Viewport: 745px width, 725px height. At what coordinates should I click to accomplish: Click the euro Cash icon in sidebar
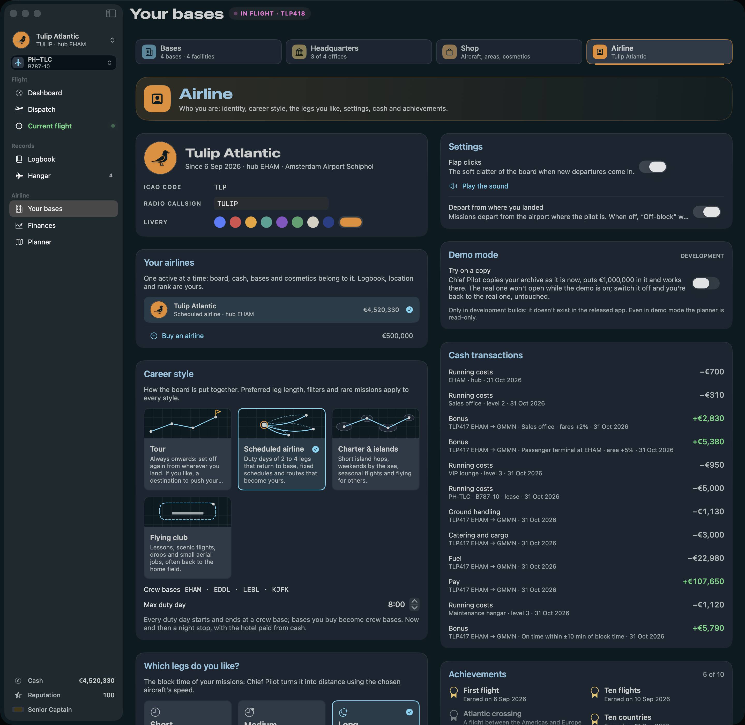tap(18, 680)
